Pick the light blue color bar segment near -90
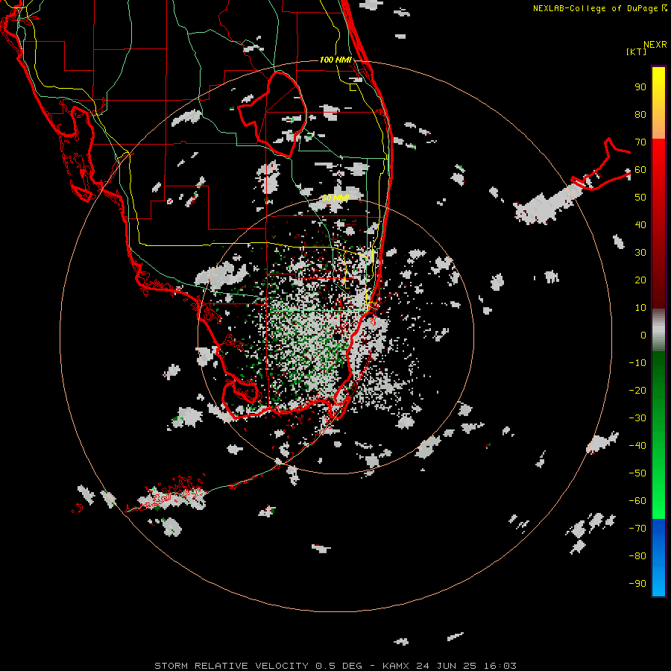The image size is (671, 671). pyautogui.click(x=658, y=582)
